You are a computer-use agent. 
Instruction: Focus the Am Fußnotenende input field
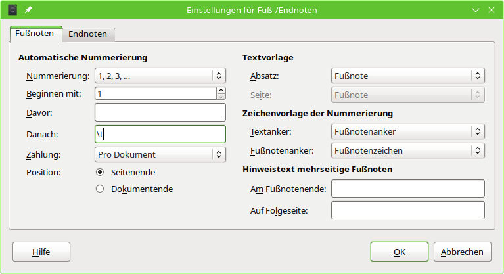pyautogui.click(x=407, y=189)
